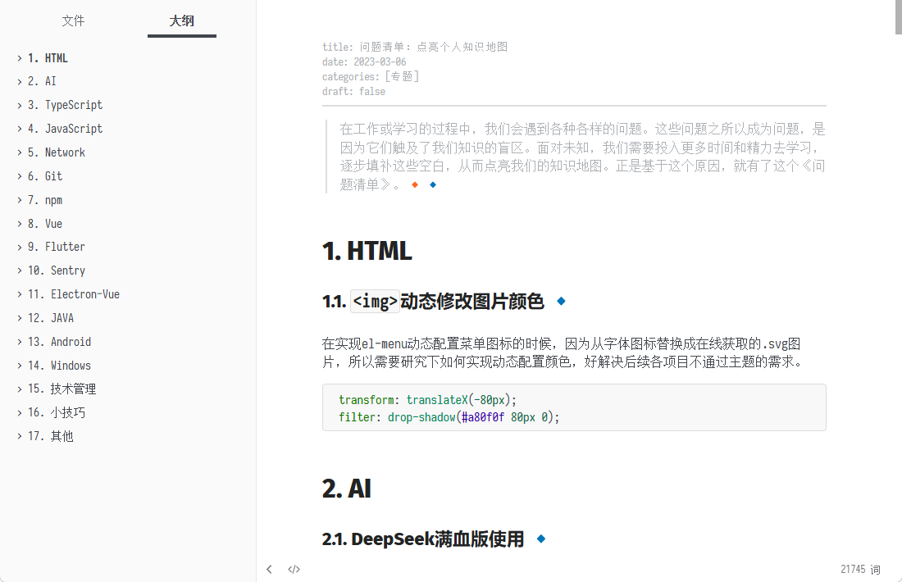
Task: Expand the TypeScript outline chevron
Action: (19, 105)
